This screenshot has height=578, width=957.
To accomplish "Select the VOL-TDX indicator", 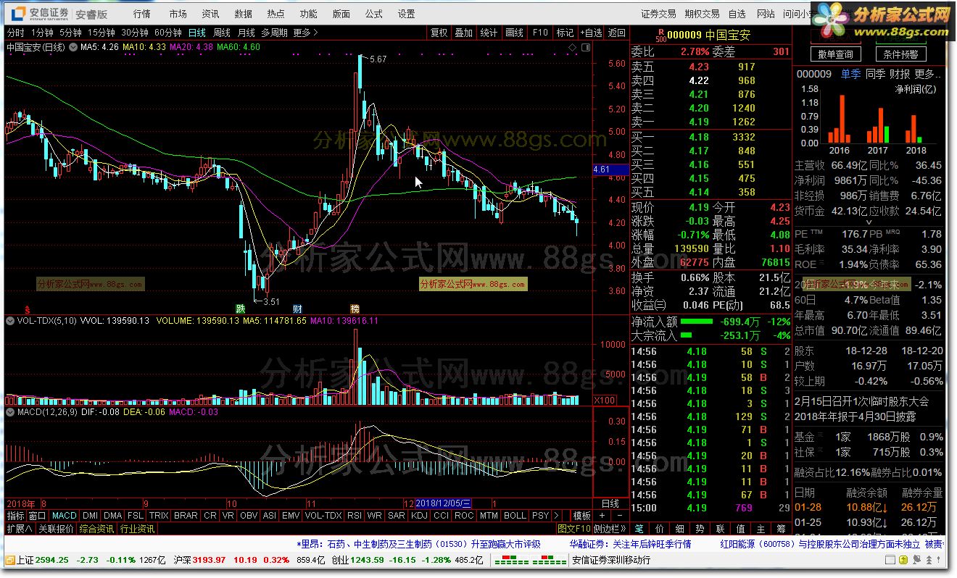I will pyautogui.click(x=323, y=516).
